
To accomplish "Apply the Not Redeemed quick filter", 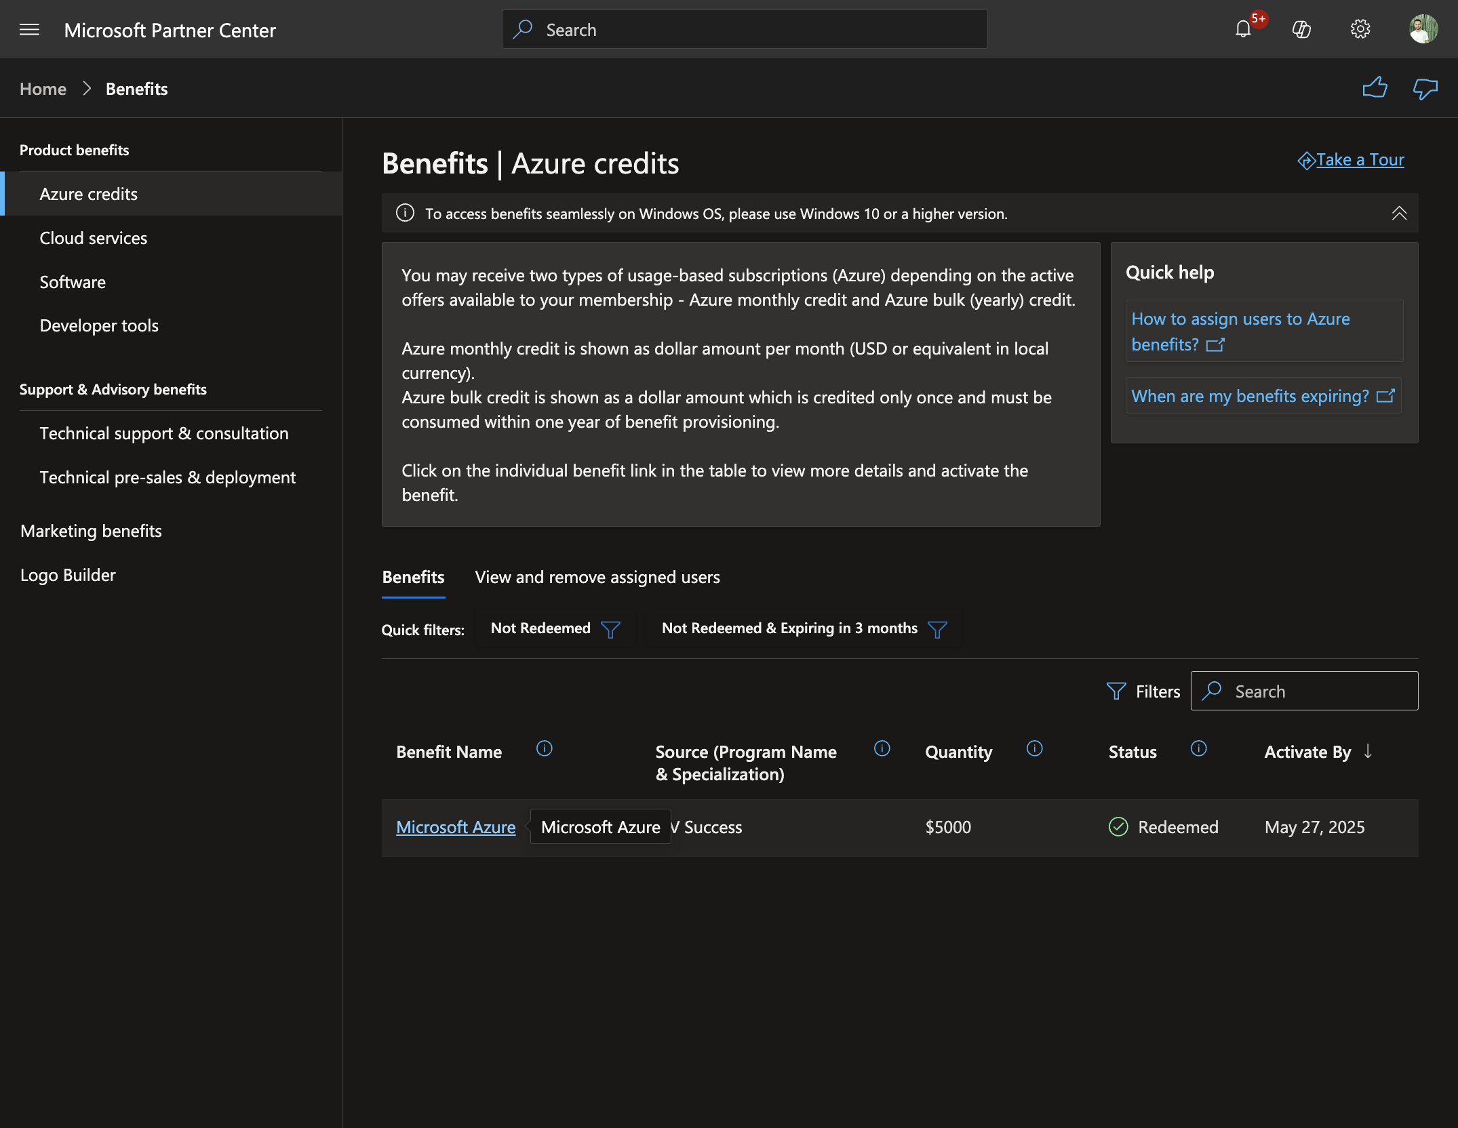I will tap(555, 628).
